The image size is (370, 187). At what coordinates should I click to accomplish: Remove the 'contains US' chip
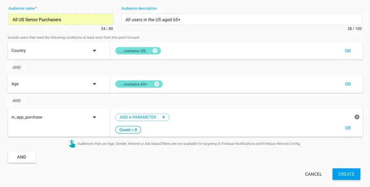154,51
